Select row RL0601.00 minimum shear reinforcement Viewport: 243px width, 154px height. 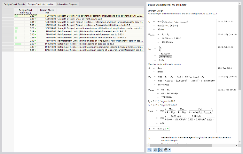(79, 35)
